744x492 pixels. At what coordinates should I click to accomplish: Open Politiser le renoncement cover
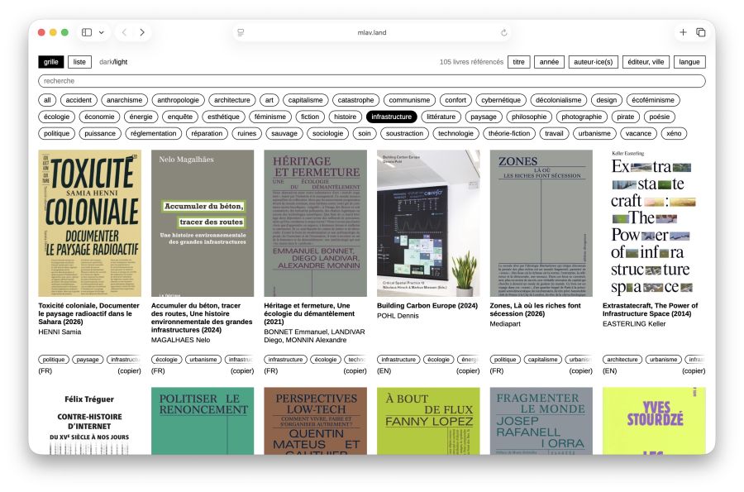point(203,421)
